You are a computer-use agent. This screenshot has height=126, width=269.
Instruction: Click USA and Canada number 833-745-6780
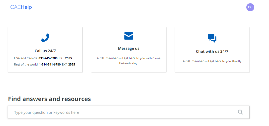tap(48, 58)
